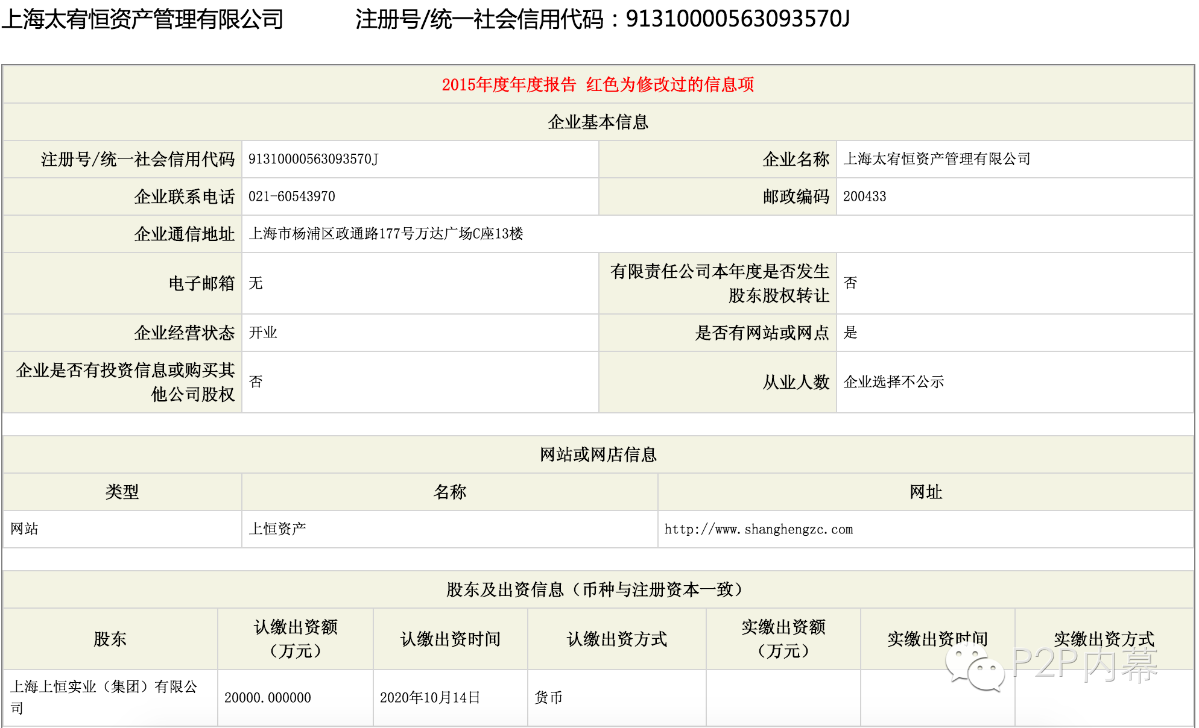
Task: Click the 网站 type cell
Action: [24, 529]
